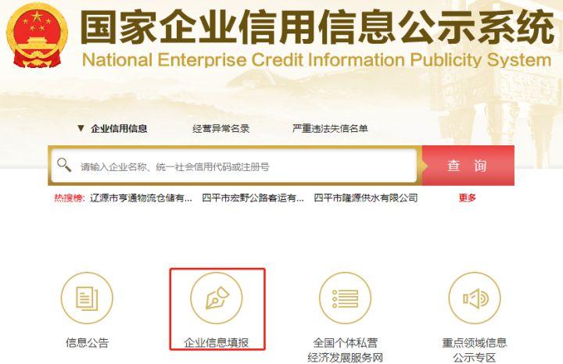Switch to the 严重违法失信名单 tab
Viewport: 563px width, 364px height.
click(330, 128)
